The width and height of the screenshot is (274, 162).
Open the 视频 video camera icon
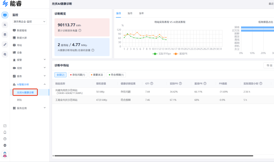(x=14, y=68)
